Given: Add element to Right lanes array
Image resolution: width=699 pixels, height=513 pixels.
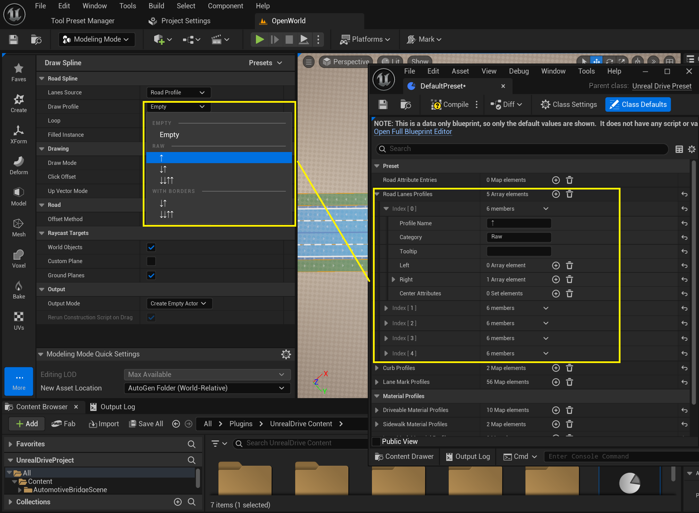Looking at the screenshot, I should coord(556,279).
